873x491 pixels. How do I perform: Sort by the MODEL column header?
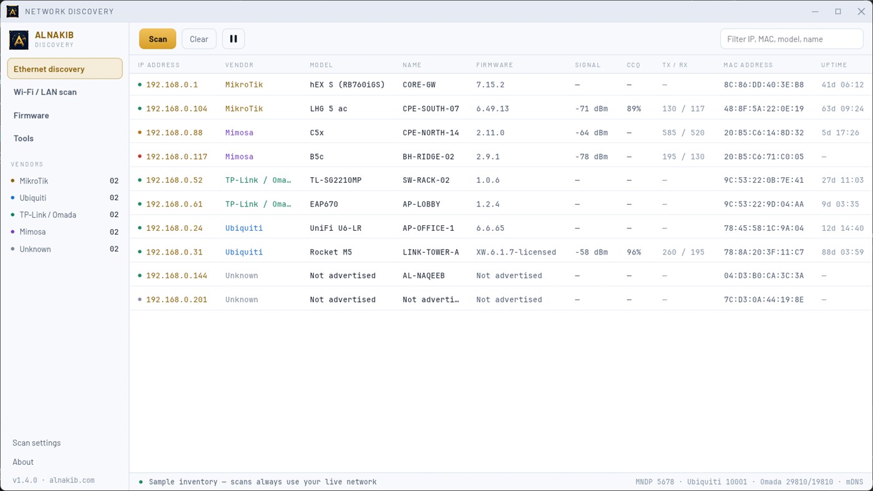click(321, 65)
